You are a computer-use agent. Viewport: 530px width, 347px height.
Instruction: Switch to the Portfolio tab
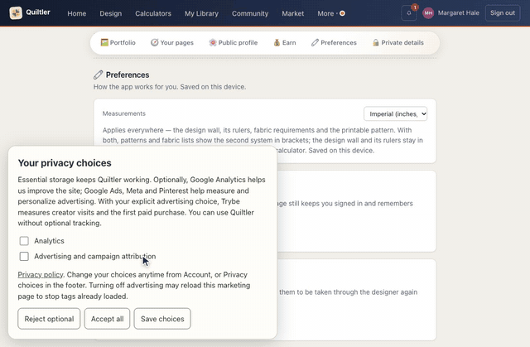[118, 42]
